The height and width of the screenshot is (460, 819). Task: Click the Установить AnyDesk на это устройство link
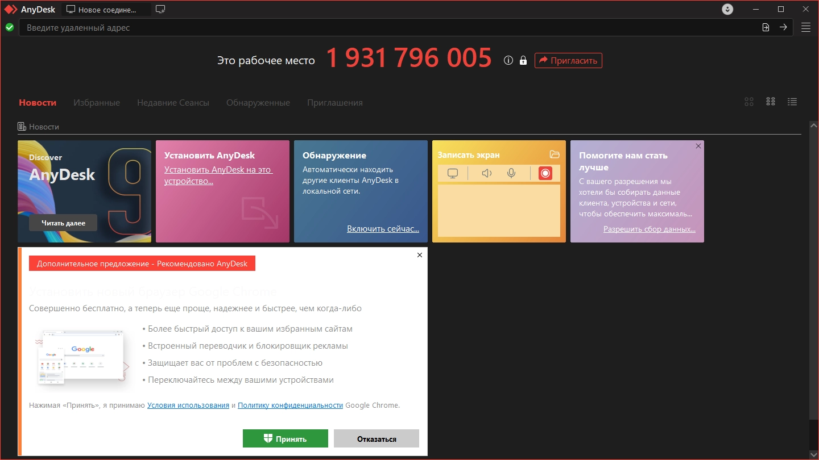pos(218,175)
